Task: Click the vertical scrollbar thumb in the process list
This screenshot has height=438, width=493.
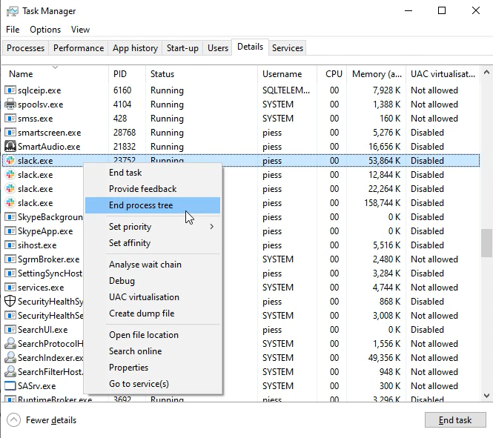Action: click(x=486, y=242)
